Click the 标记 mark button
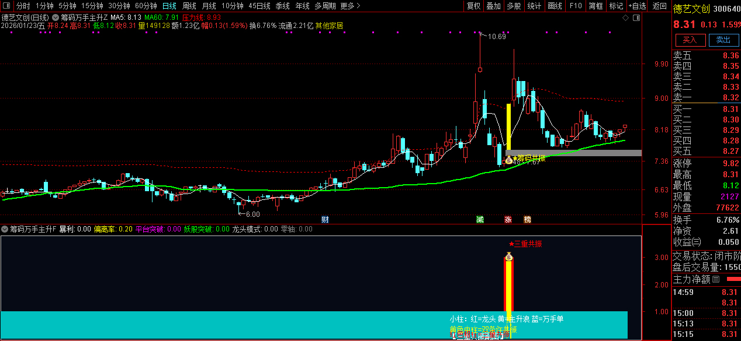Screen dimensions: 741x341 617,6
